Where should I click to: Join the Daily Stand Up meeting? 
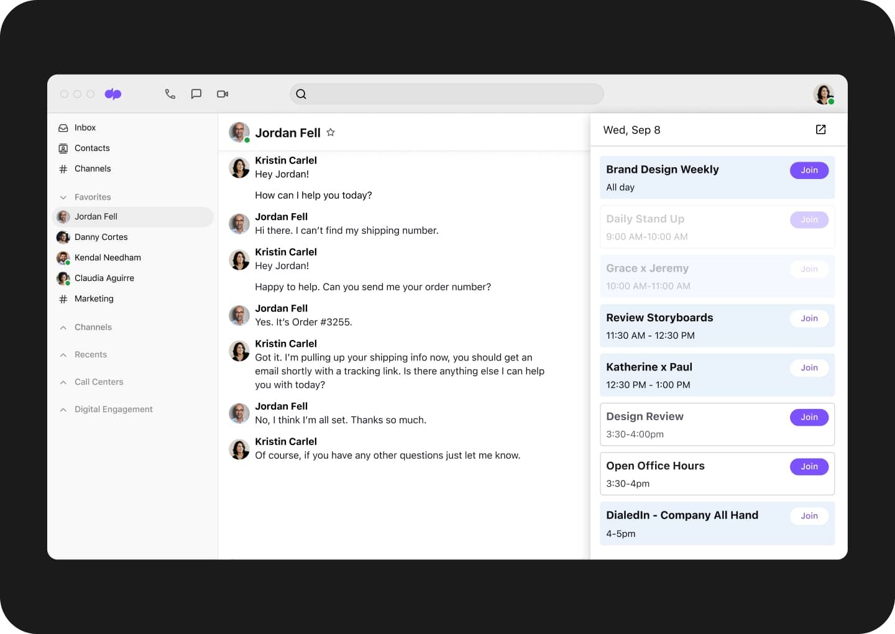coord(809,219)
